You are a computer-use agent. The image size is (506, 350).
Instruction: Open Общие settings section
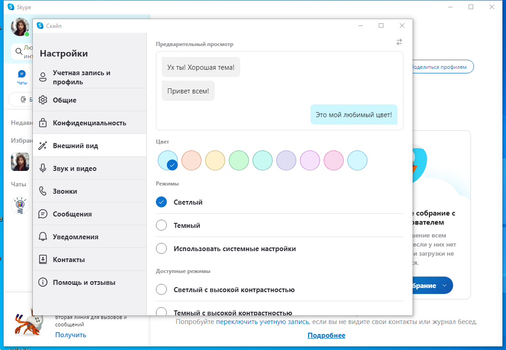[90, 100]
